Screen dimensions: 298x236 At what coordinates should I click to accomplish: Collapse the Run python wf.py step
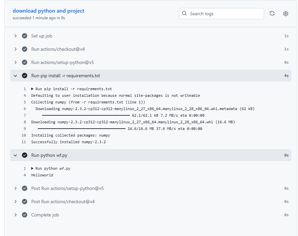point(15,155)
